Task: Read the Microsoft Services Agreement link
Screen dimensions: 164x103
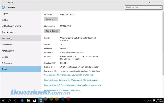Action: coord(73,85)
